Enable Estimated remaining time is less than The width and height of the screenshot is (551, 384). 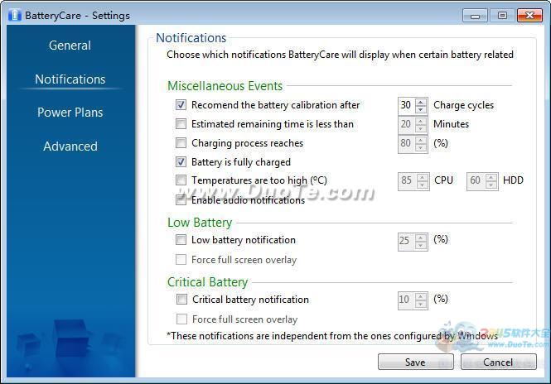pos(181,123)
